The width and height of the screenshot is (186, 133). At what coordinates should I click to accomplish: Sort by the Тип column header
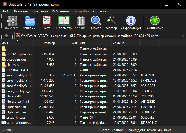[95, 43]
